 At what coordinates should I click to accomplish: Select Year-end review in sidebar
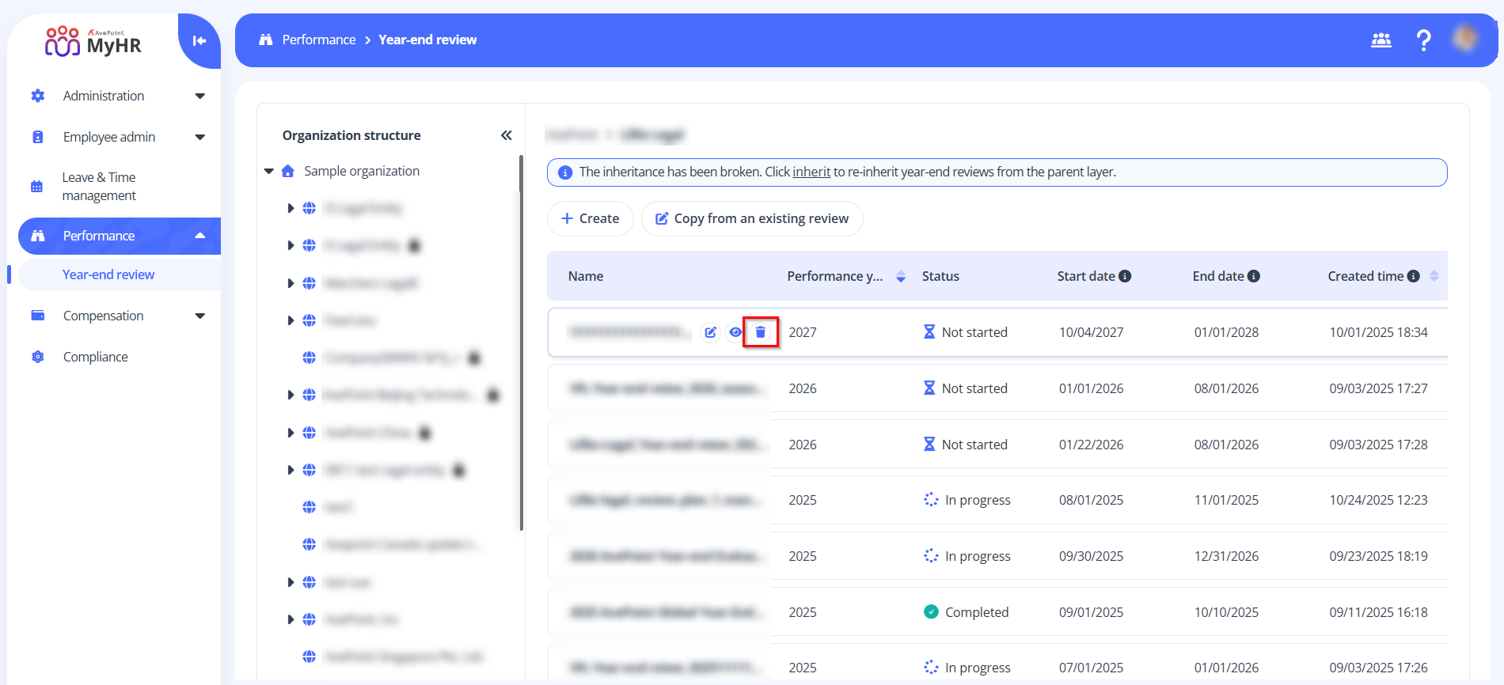click(108, 274)
